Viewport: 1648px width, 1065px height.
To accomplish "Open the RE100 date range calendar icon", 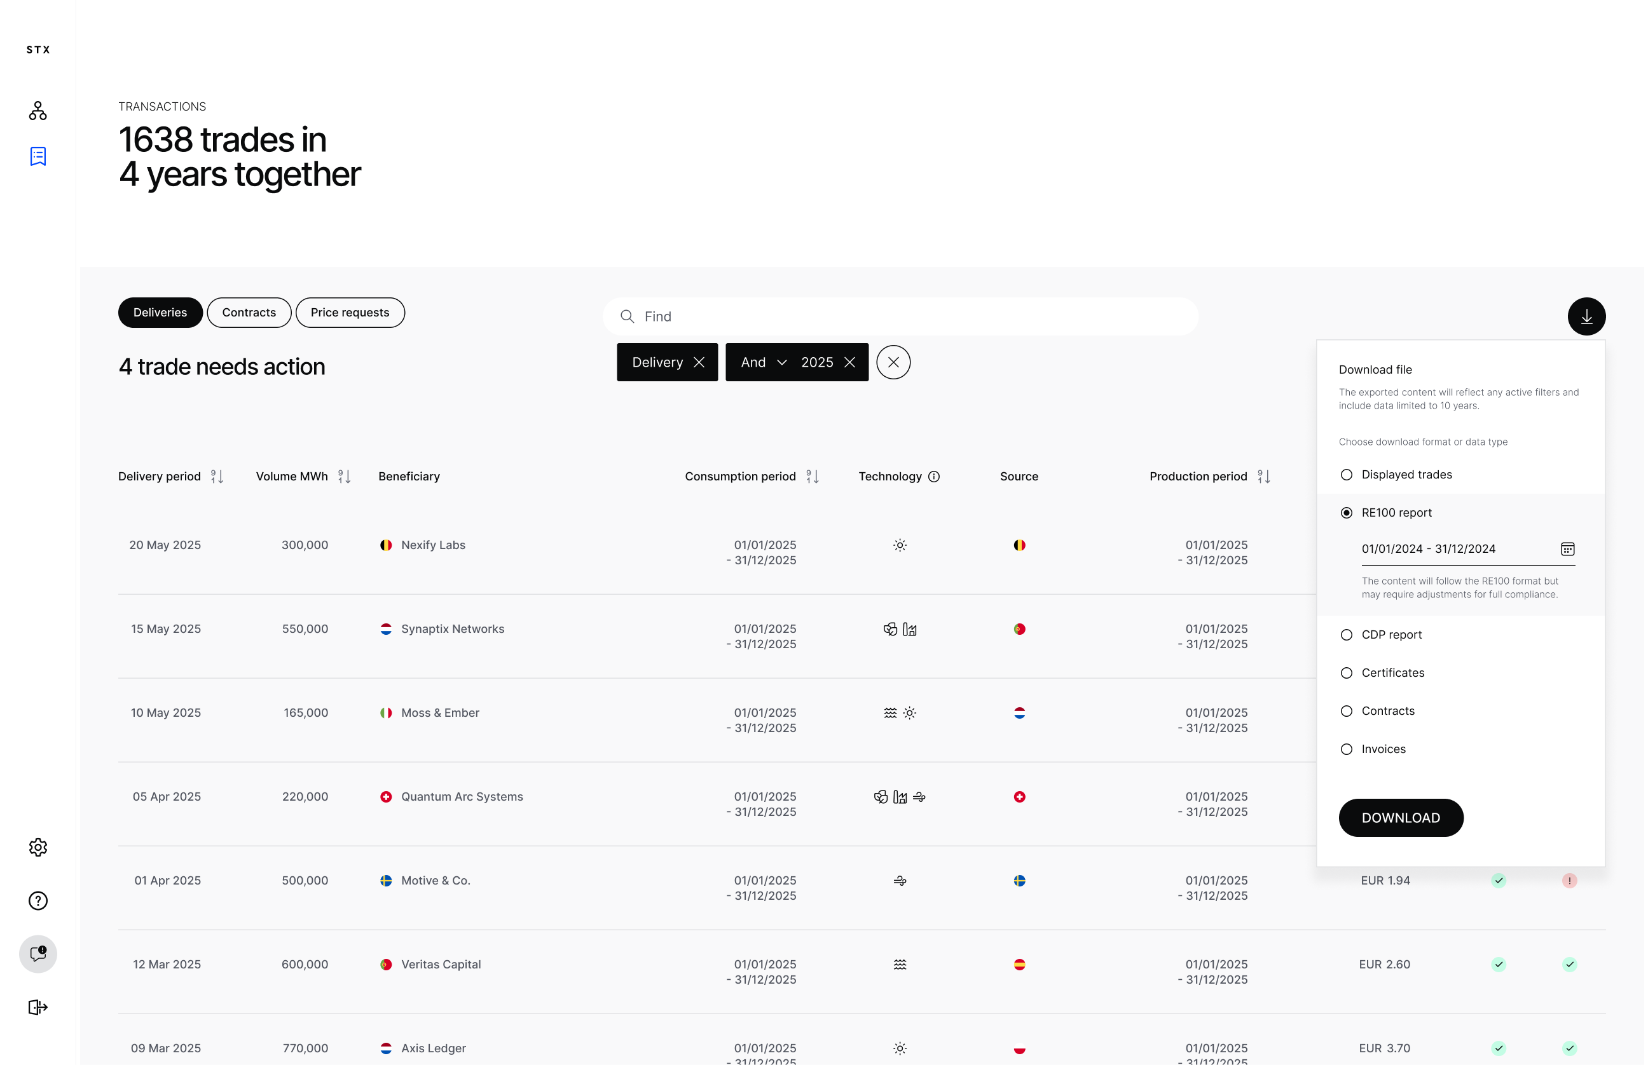I will tap(1567, 549).
